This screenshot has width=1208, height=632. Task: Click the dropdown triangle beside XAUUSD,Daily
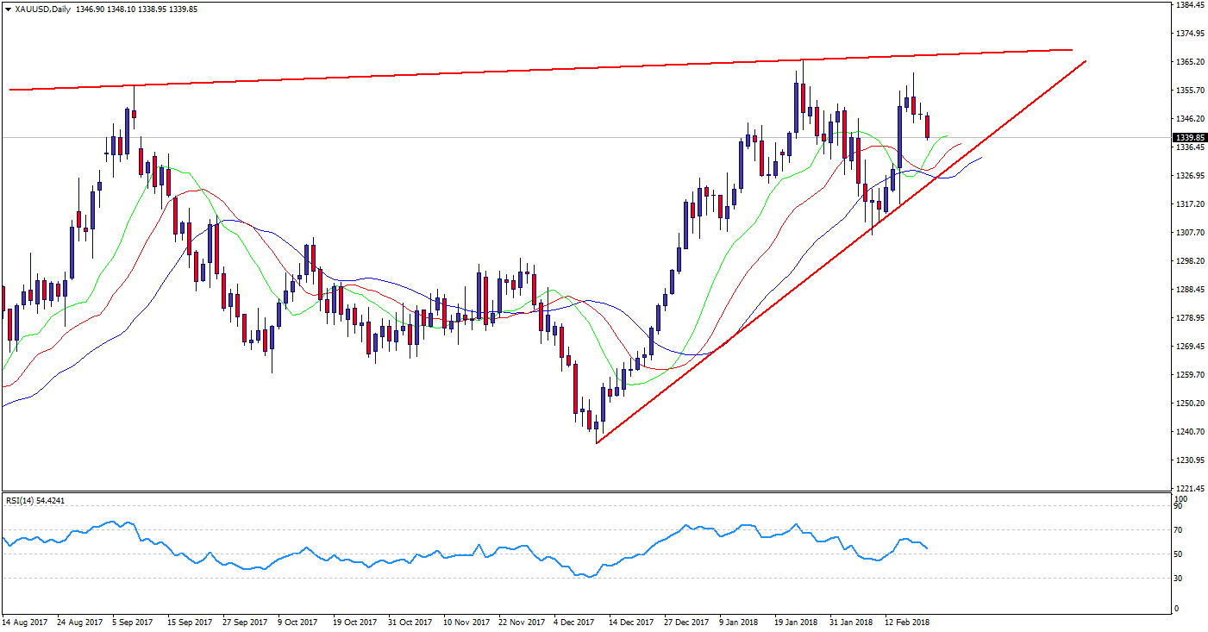pos(8,8)
